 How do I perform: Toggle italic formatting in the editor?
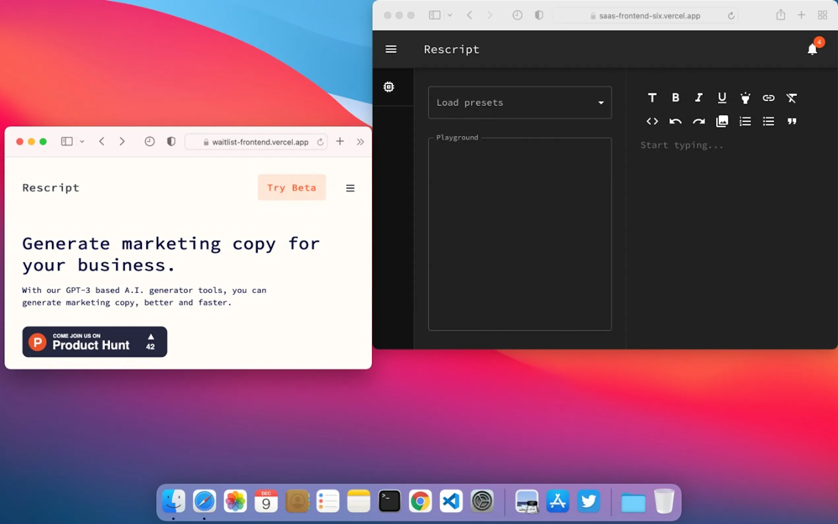coord(698,98)
